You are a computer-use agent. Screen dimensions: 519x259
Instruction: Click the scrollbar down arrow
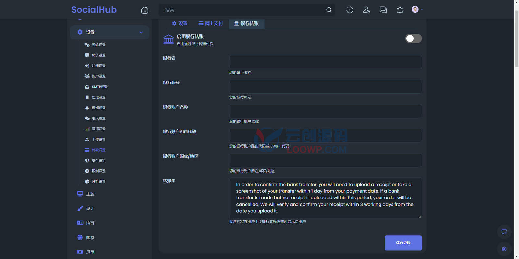[x=516, y=257]
